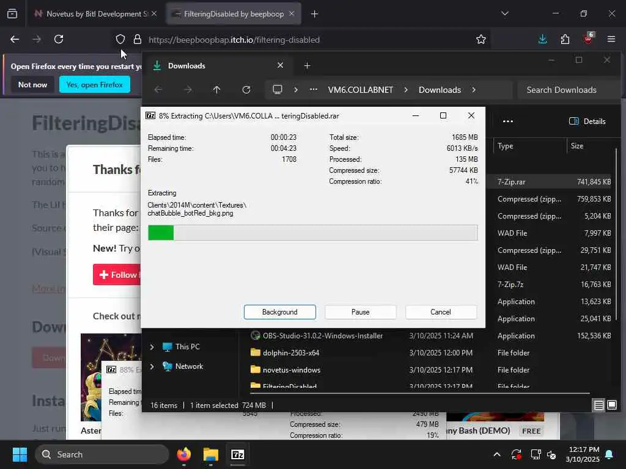Select dolphin-2503-x64 folder

point(291,353)
